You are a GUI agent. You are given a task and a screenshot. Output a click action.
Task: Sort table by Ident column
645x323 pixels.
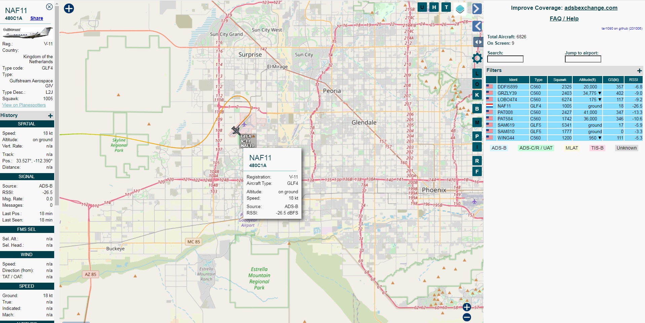click(513, 80)
